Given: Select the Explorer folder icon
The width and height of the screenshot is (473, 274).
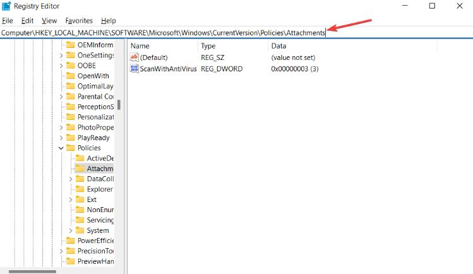Looking at the screenshot, I should [x=80, y=189].
